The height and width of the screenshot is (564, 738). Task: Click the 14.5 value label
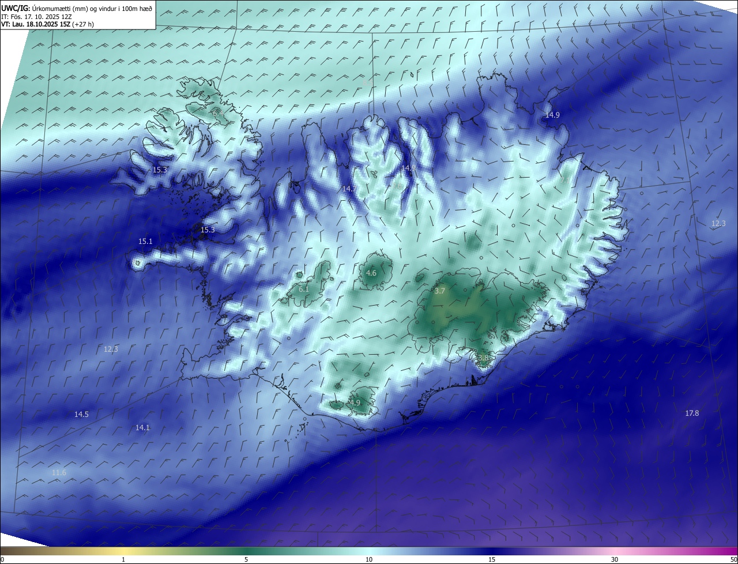pos(81,414)
